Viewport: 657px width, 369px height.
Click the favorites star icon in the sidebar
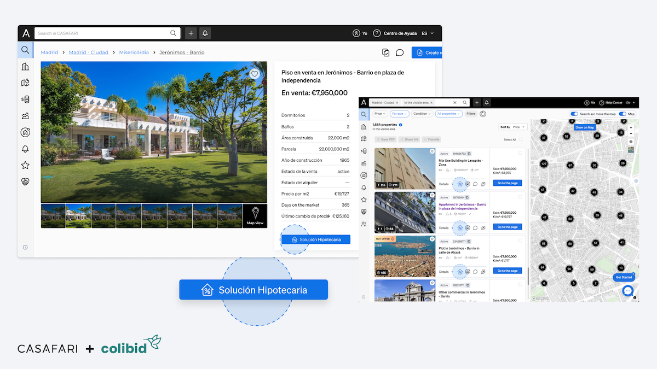tap(25, 165)
